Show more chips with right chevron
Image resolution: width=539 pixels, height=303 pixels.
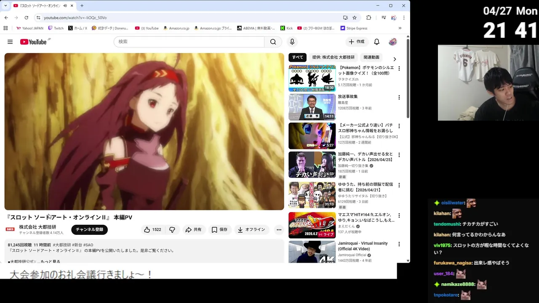(x=395, y=59)
